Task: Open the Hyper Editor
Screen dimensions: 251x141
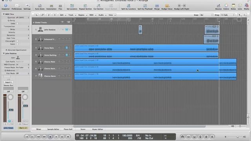Action: 98,129
